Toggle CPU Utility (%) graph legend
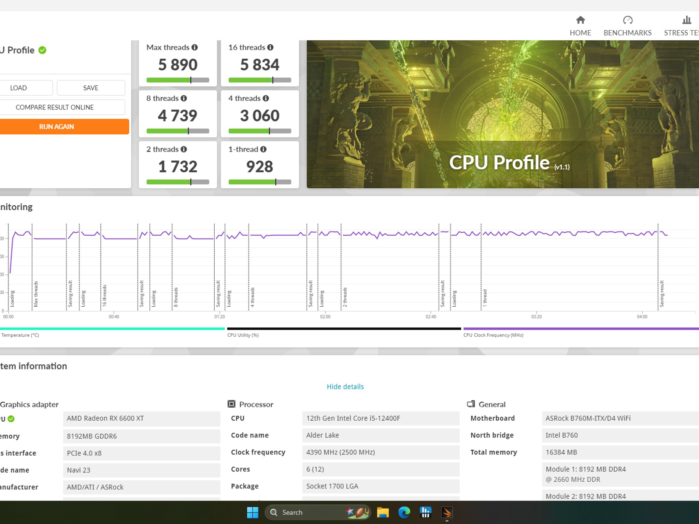Viewport: 699px width, 524px height. tap(243, 335)
